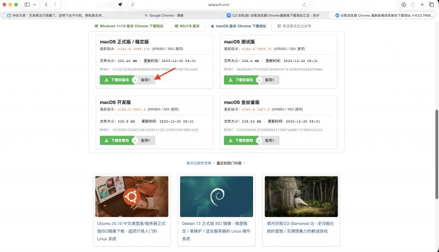Click 下载安装包 for macOS 开发版
439x252 pixels.
pyautogui.click(x=117, y=140)
